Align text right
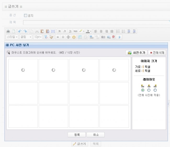The image size is (170, 147). click(x=106, y=31)
